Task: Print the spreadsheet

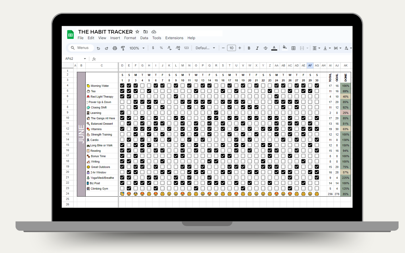Action: pos(115,48)
